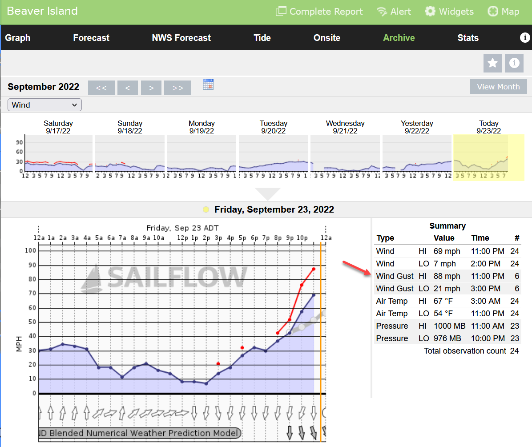Click the 976 MB Pressure LO value
Image resolution: width=532 pixels, height=447 pixels.
click(447, 338)
